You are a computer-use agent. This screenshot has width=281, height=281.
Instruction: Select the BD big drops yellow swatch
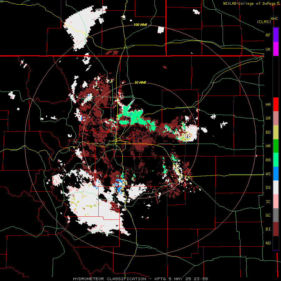(x=276, y=132)
